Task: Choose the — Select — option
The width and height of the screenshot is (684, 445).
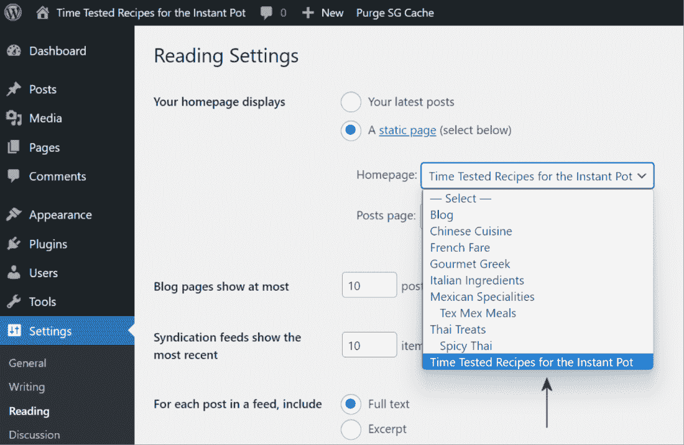Action: click(x=538, y=199)
